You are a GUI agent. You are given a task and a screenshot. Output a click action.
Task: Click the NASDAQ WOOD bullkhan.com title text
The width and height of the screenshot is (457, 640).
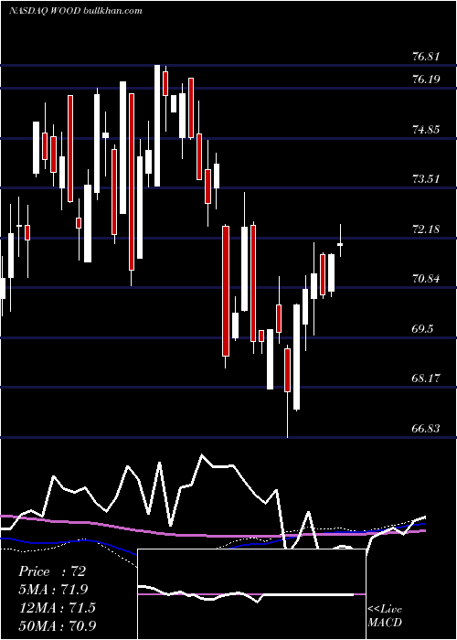[x=76, y=11]
